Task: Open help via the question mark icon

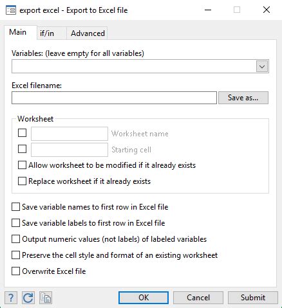Action: (x=11, y=298)
